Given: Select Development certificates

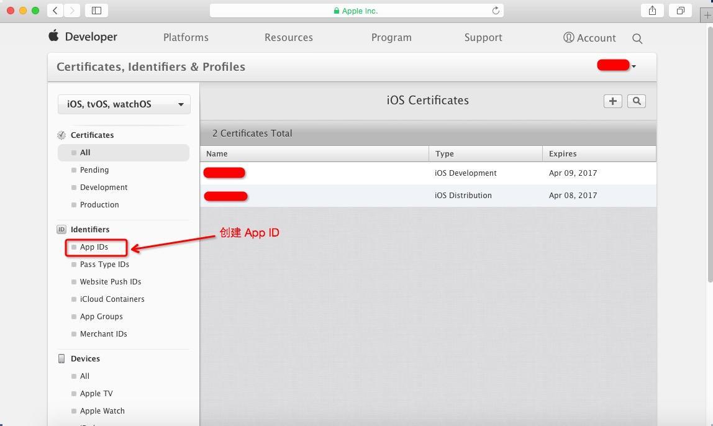Looking at the screenshot, I should point(104,188).
